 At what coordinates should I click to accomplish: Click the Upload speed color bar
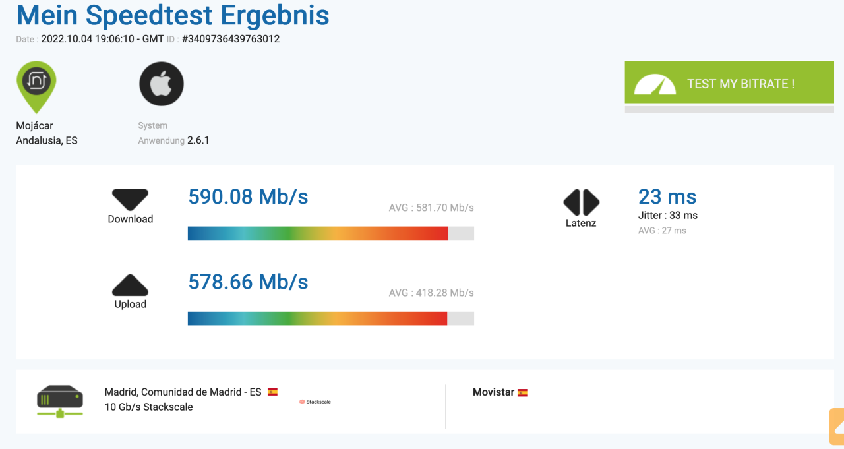(x=330, y=318)
